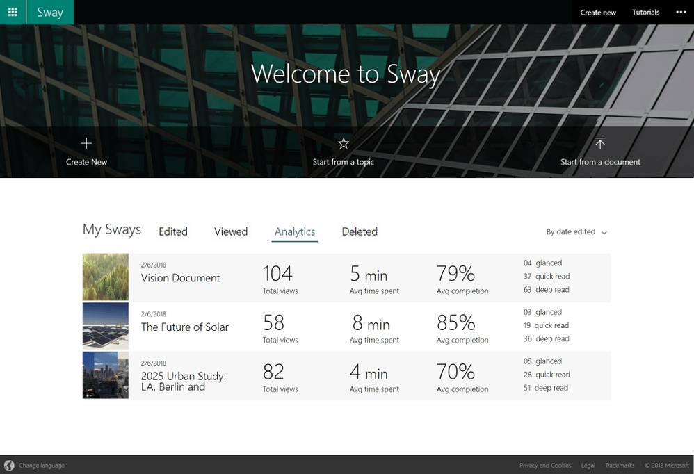Switch to the Viewed tab
Image resolution: width=694 pixels, height=474 pixels.
231,232
